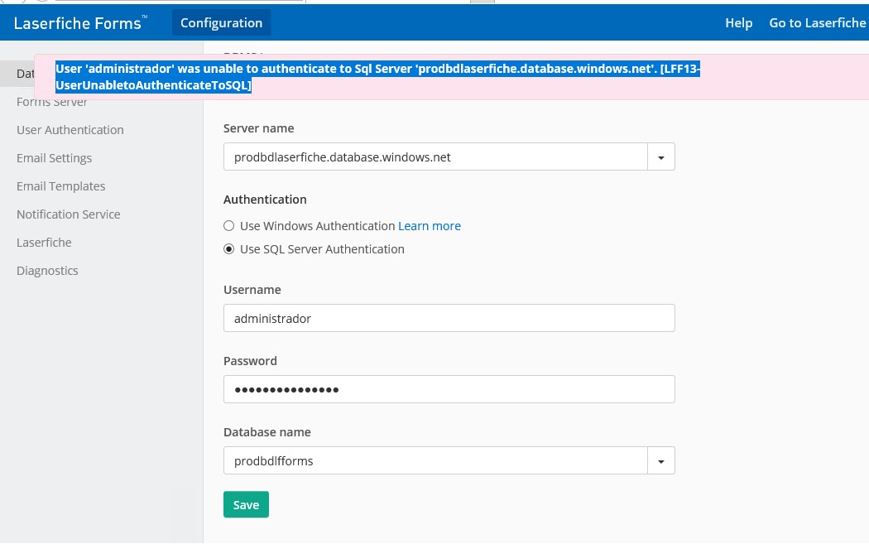Expand the Server name dropdown arrow

click(661, 156)
